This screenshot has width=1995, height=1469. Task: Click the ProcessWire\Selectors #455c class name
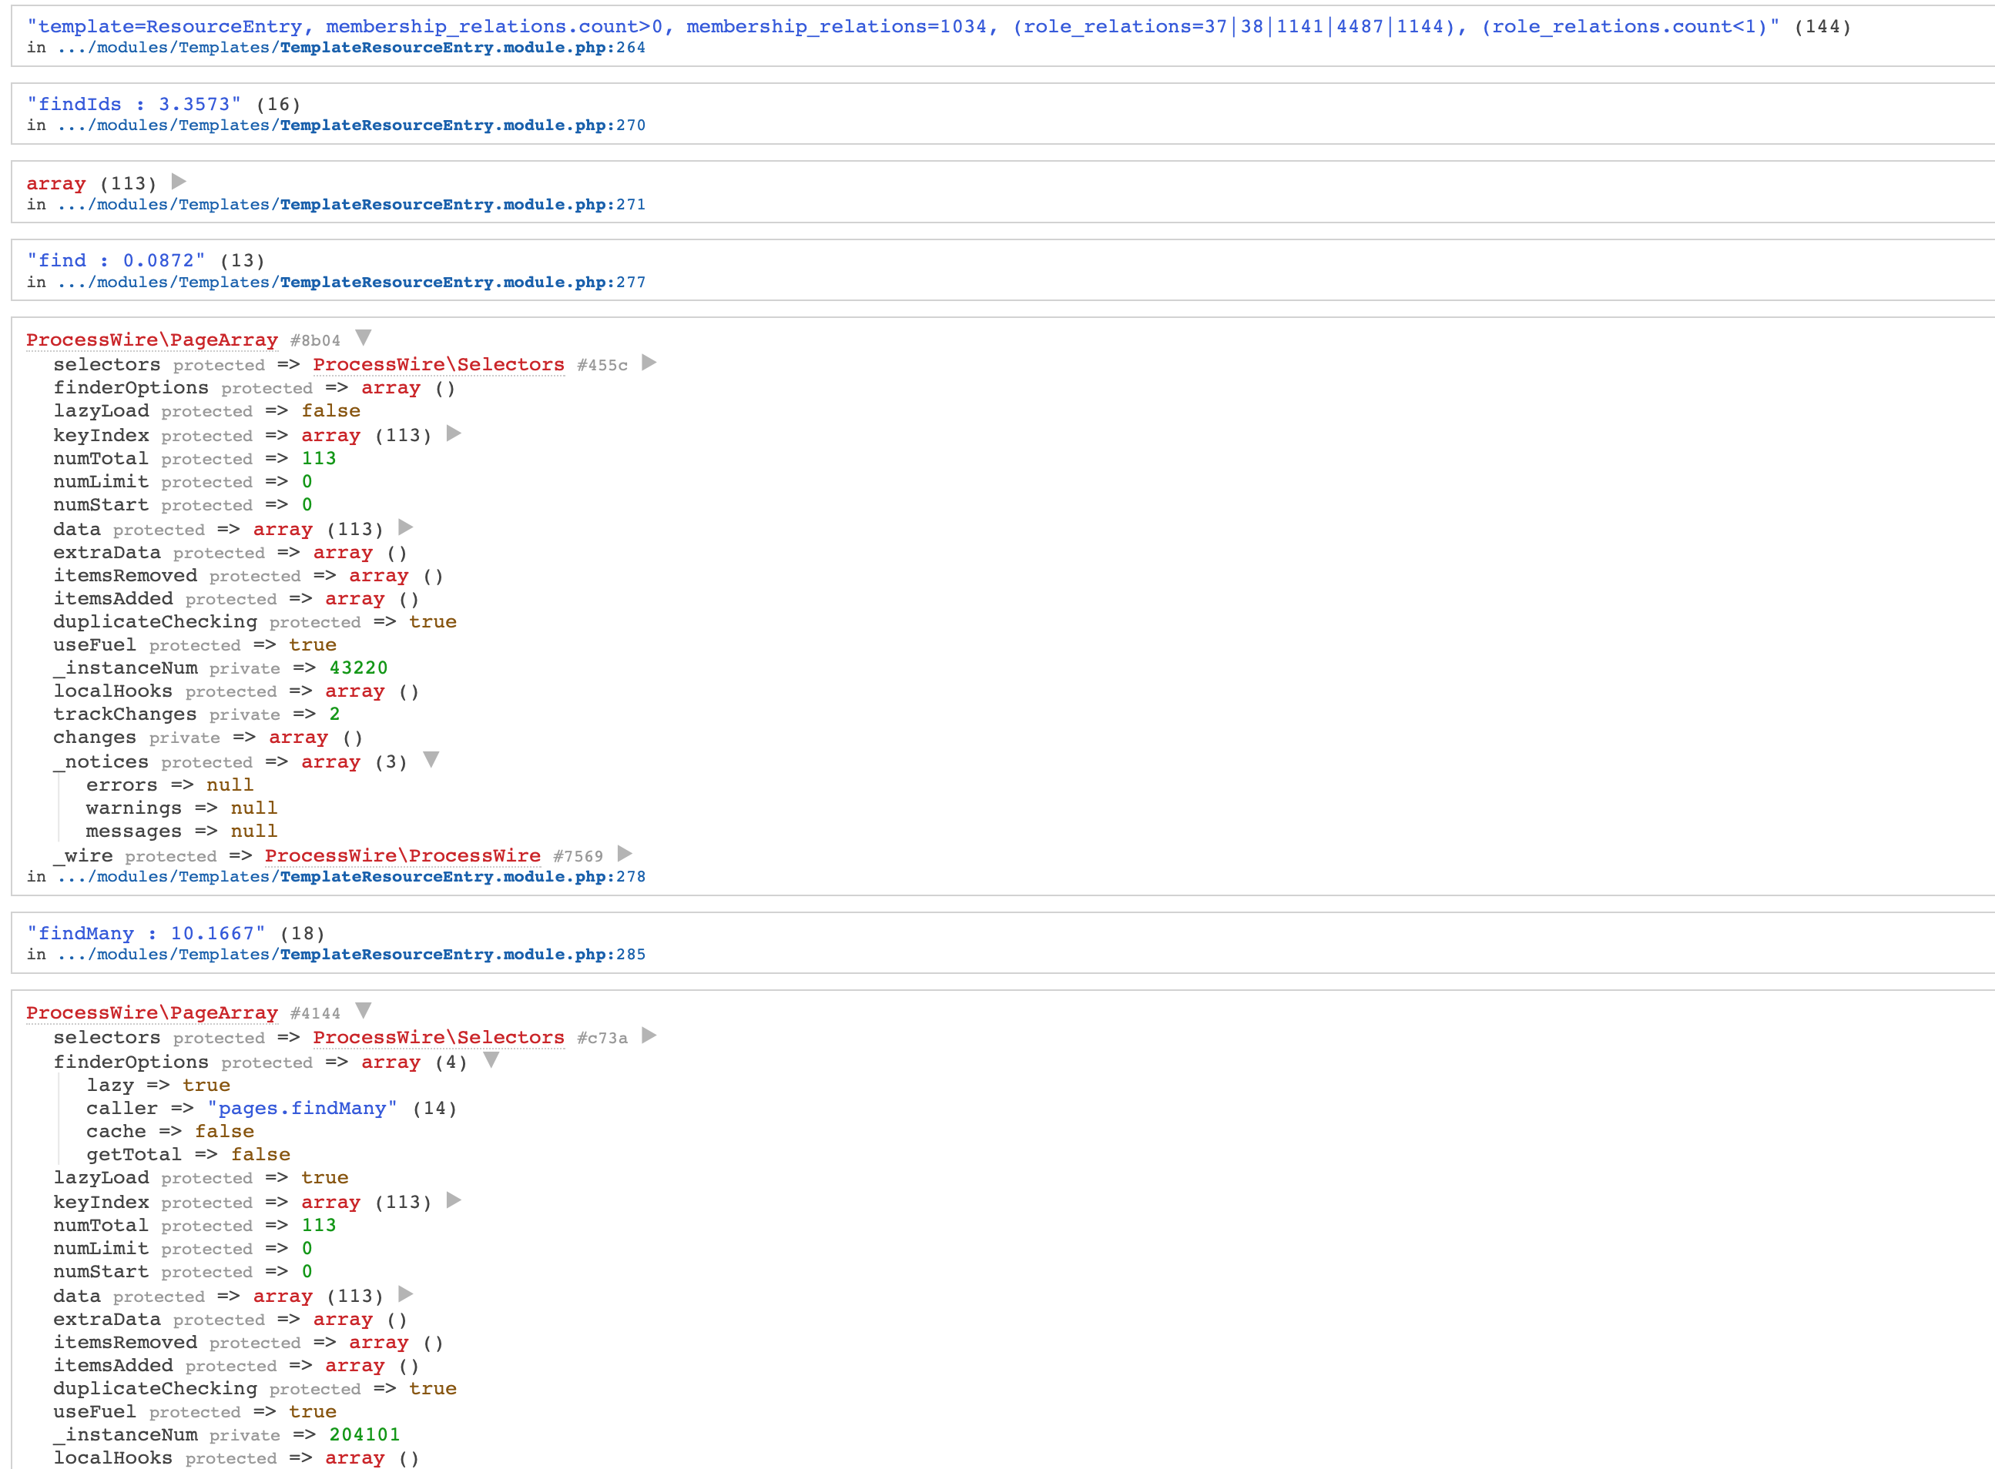[x=438, y=365]
